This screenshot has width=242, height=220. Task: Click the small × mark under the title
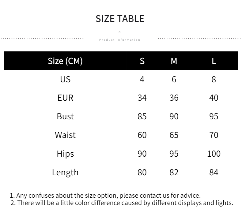coord(120,32)
